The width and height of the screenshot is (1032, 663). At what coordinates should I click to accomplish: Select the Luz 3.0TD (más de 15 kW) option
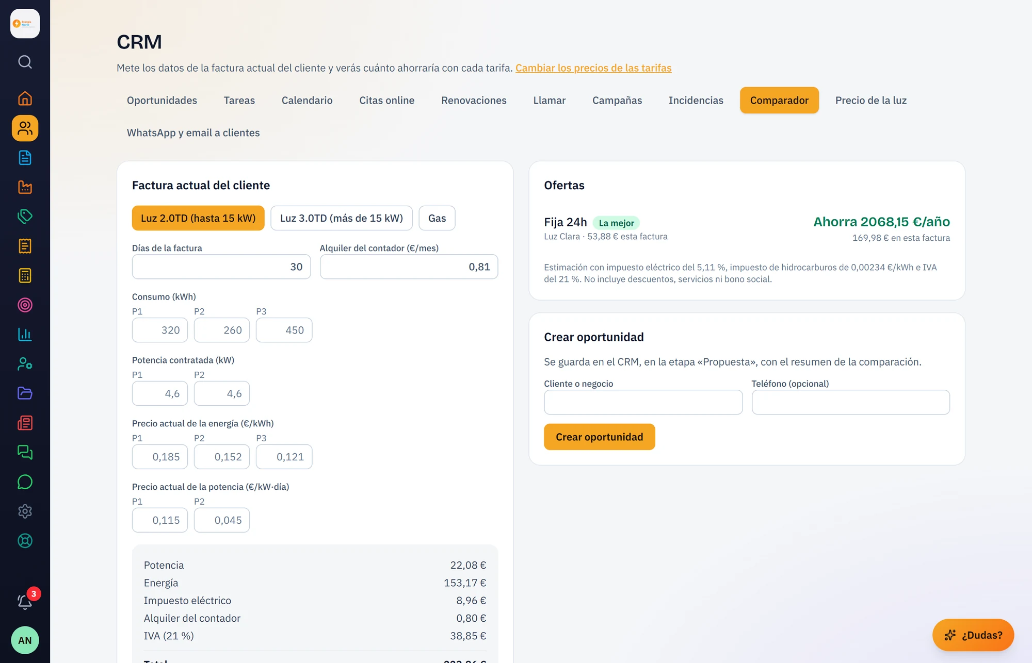[x=342, y=218]
